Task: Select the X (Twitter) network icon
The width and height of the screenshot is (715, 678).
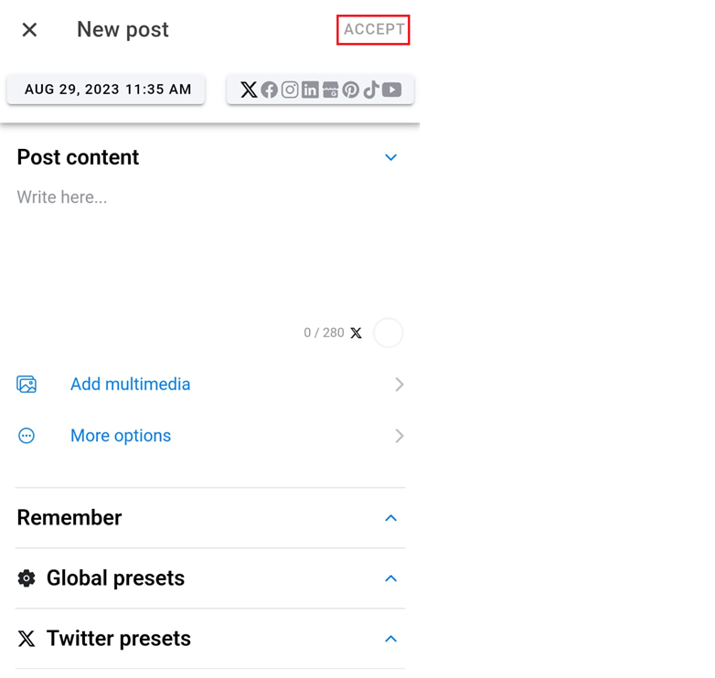Action: click(249, 90)
